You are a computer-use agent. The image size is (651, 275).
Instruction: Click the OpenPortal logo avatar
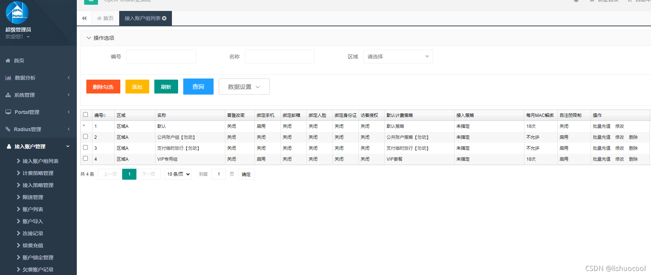17,13
